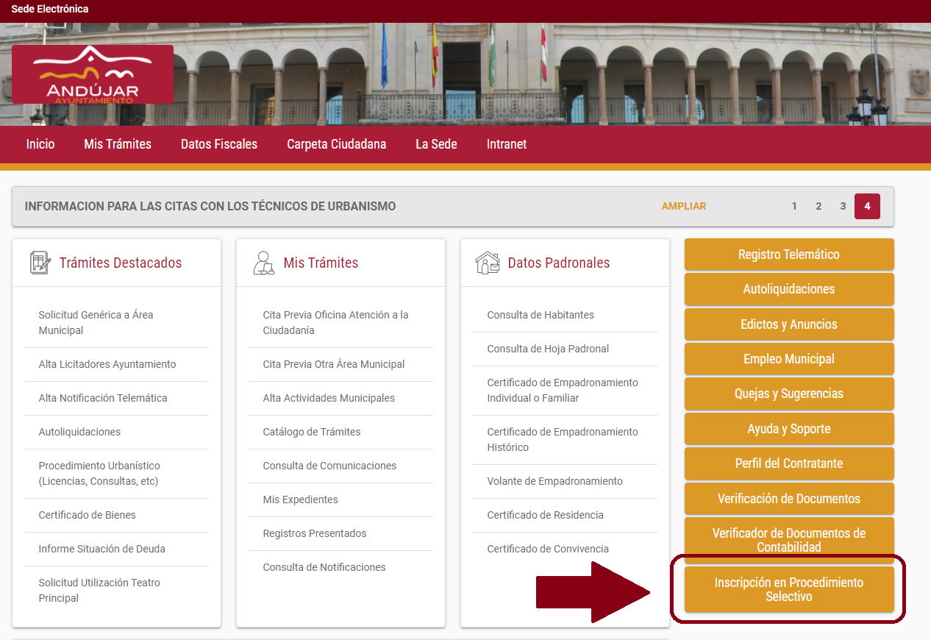Switch to announcement page 1
The width and height of the screenshot is (931, 640).
click(x=794, y=207)
